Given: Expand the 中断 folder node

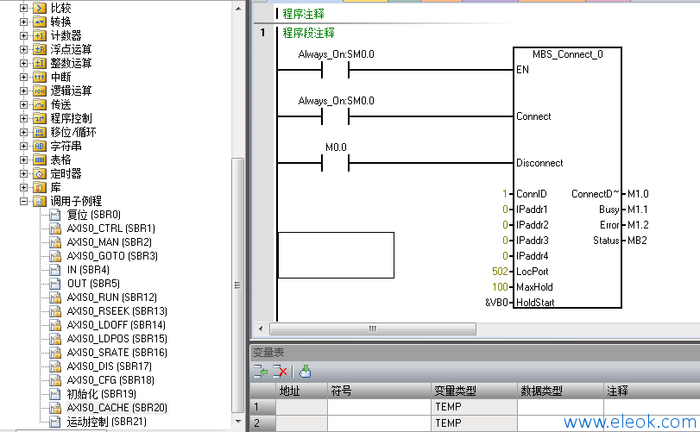Looking at the screenshot, I should coord(23,77).
